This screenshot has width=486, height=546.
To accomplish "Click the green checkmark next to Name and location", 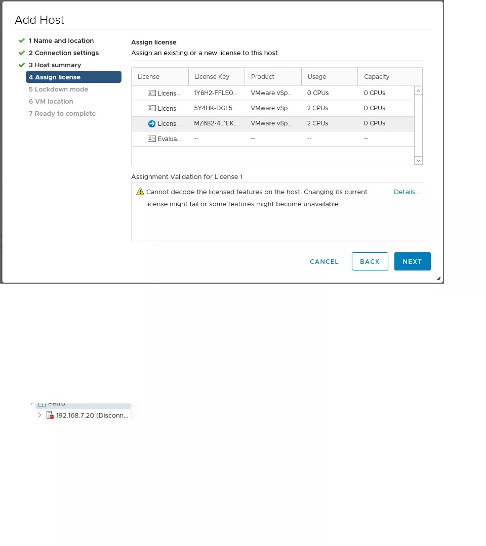I will (x=22, y=41).
